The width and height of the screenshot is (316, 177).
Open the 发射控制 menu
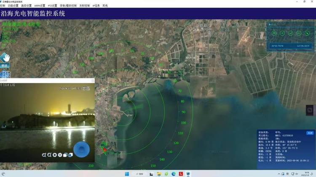(x=85, y=5)
